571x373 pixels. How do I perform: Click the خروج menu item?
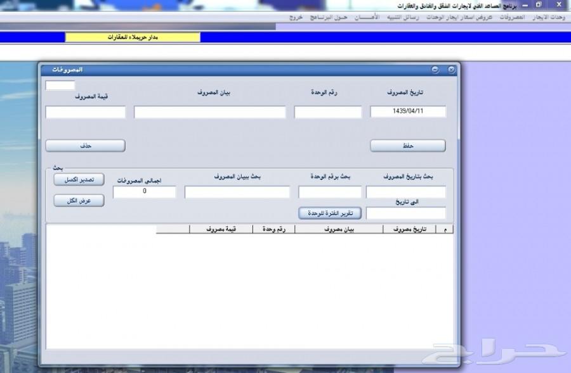click(x=296, y=18)
